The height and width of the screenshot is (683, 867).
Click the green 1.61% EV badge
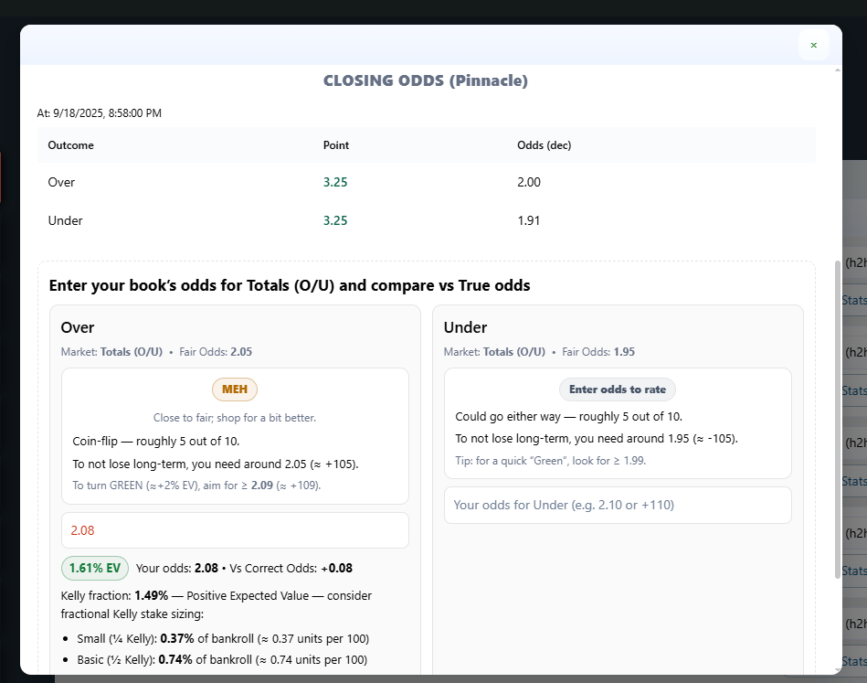(x=94, y=568)
